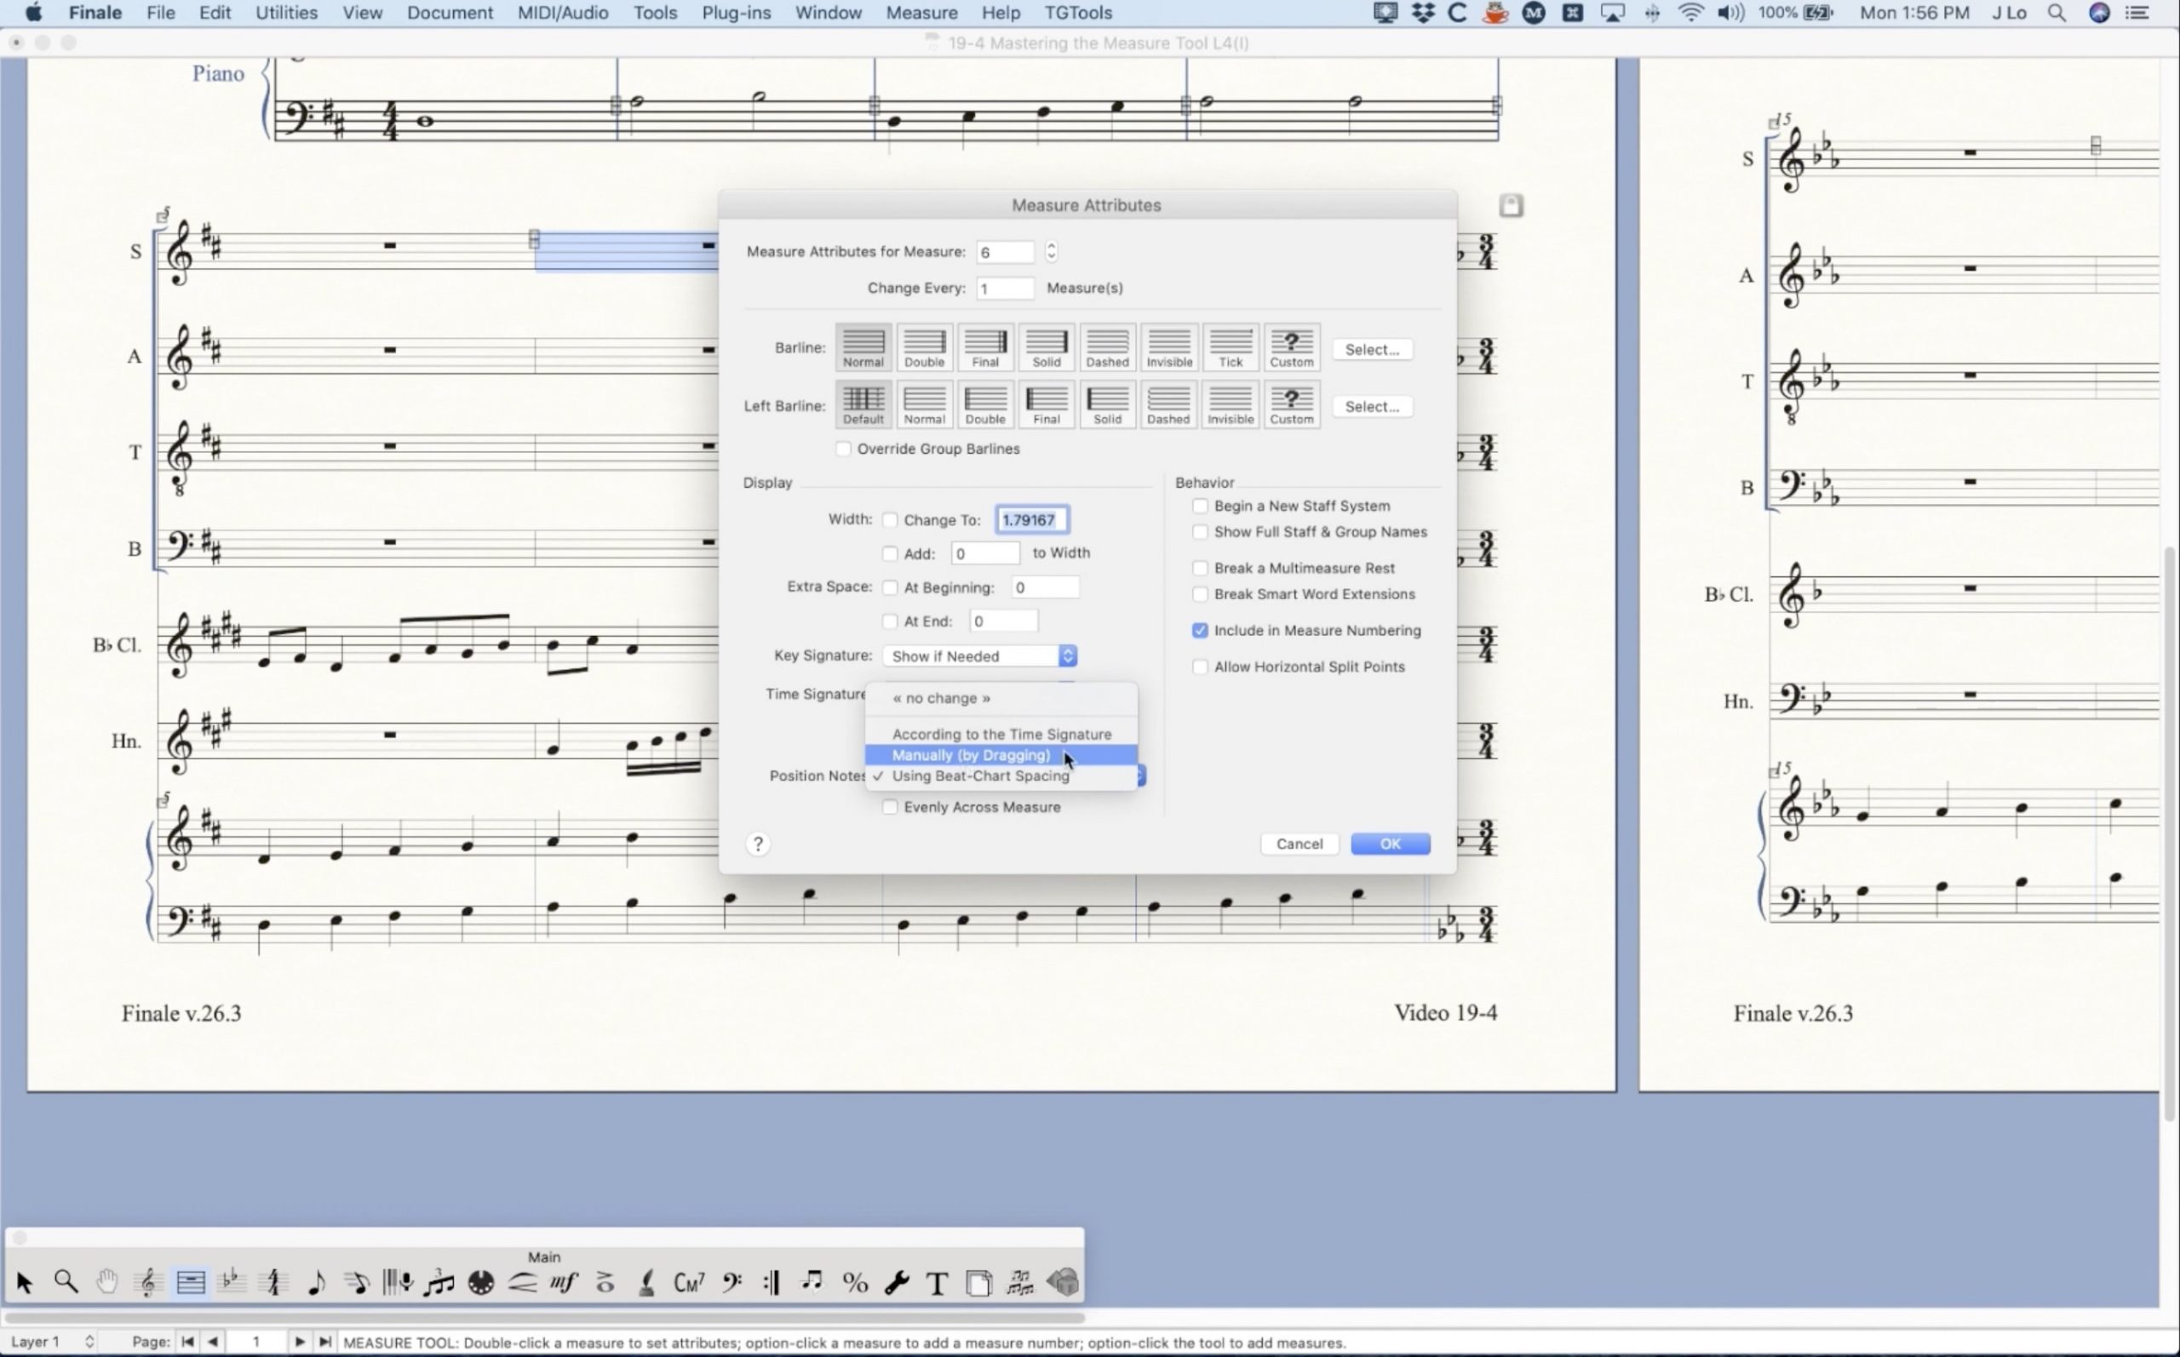The height and width of the screenshot is (1357, 2180).
Task: Click the Cancel button to dismiss
Action: click(1298, 843)
